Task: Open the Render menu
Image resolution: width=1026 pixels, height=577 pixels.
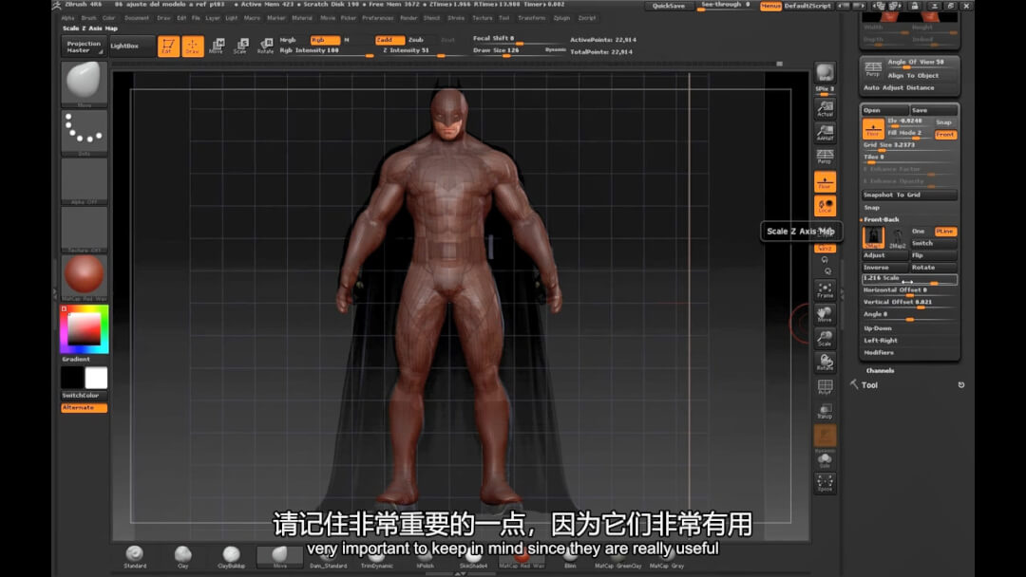Action: 408,18
